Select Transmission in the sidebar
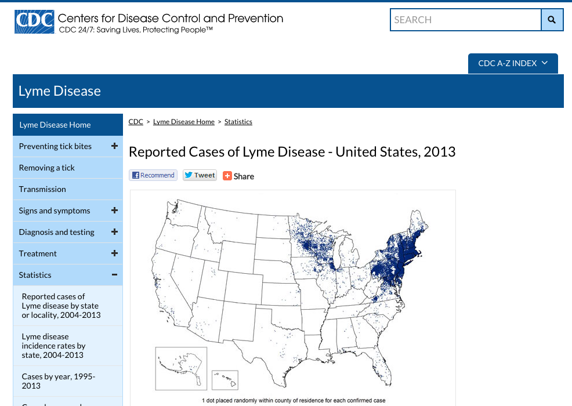Screen dimensions: 572x406 pyautogui.click(x=42, y=189)
